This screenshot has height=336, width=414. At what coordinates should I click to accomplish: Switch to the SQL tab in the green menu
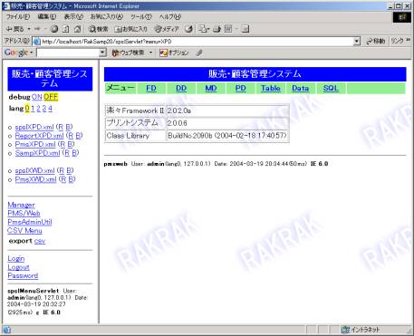tap(331, 88)
